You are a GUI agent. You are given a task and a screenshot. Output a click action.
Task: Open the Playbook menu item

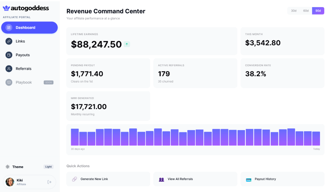29,83
